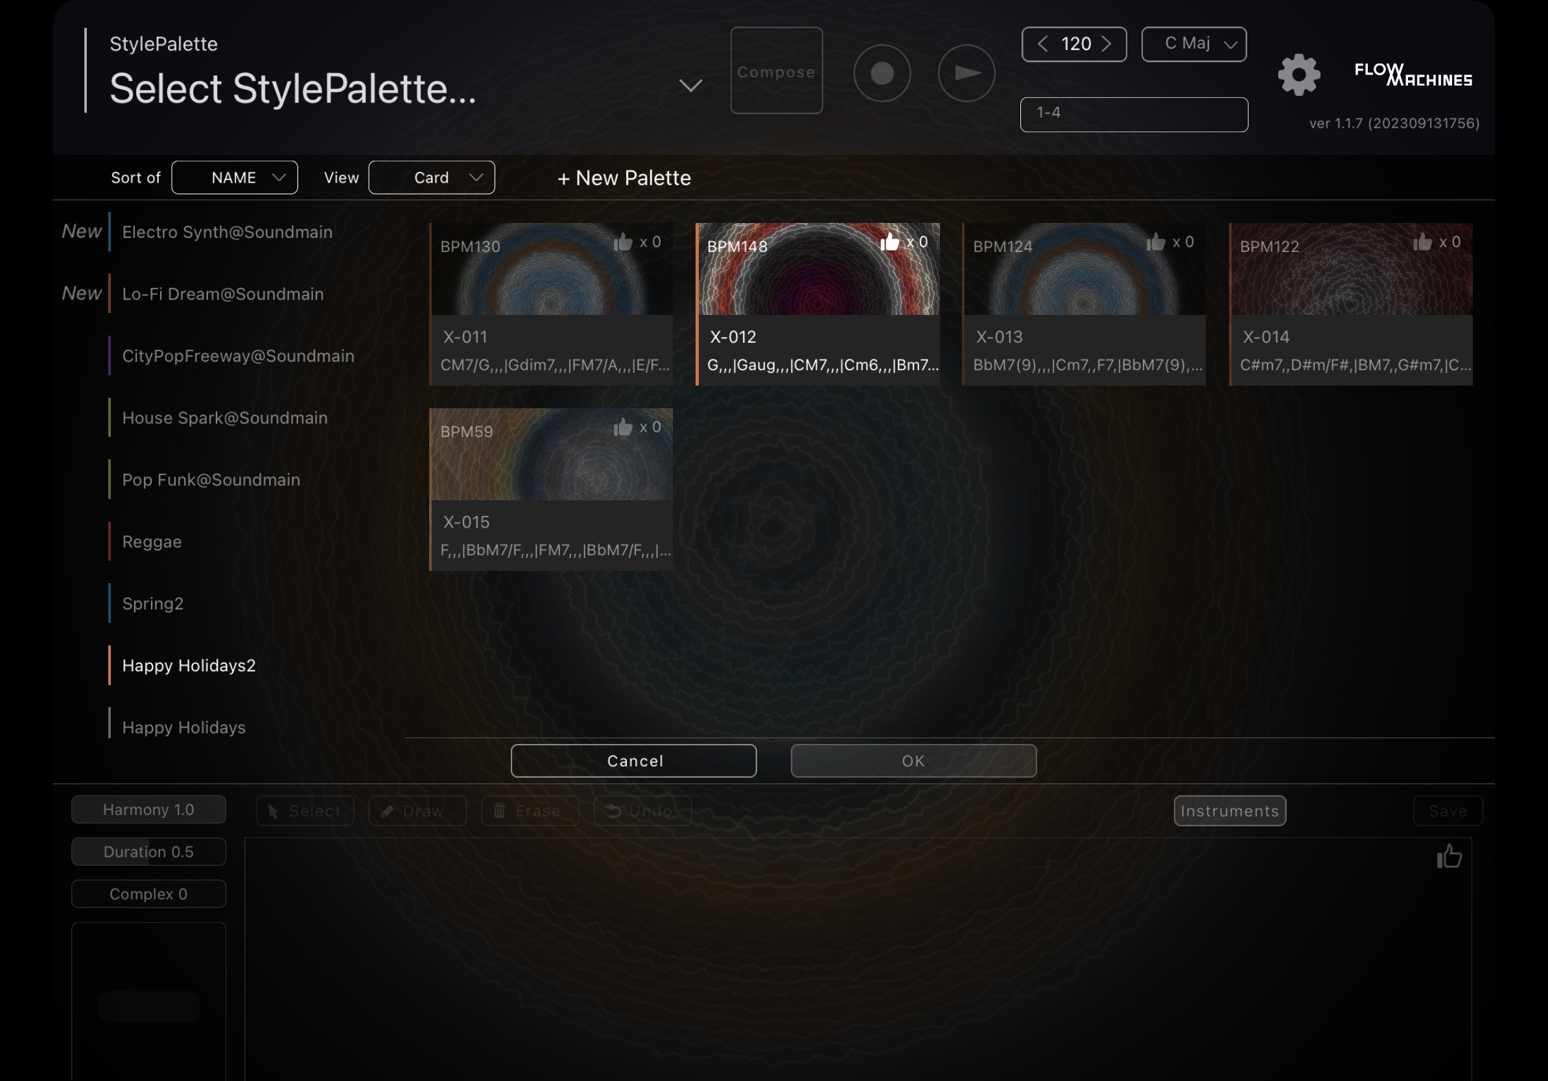
Task: Open the C Maj key dropdown
Action: (1193, 44)
